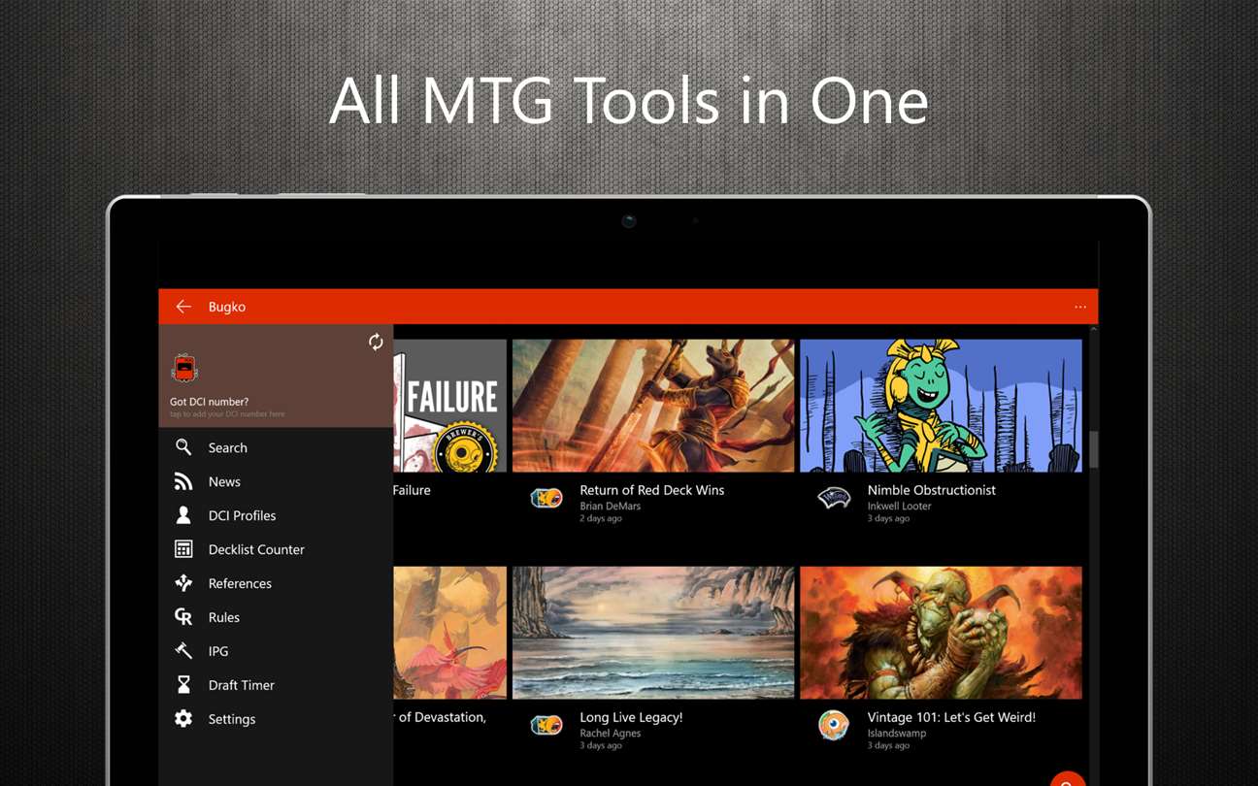This screenshot has height=786, width=1258.
Task: Open the Nimble Obstructionist cartoon thumbnail
Action: pyautogui.click(x=941, y=406)
